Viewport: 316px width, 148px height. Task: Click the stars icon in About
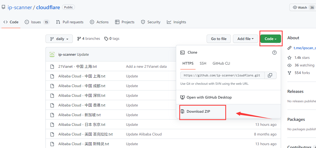[x=289, y=58]
